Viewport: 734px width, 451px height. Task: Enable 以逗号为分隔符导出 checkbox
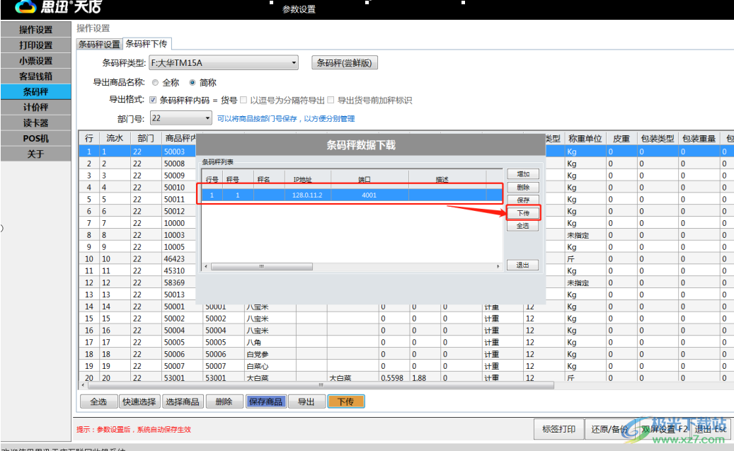pos(243,100)
